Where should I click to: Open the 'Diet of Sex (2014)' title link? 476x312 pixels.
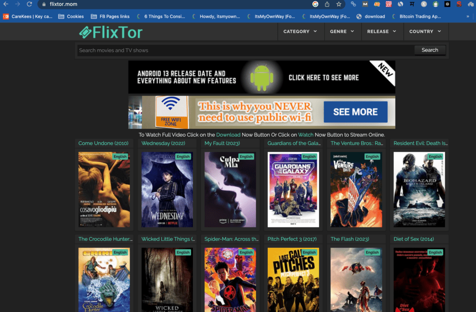click(x=413, y=239)
